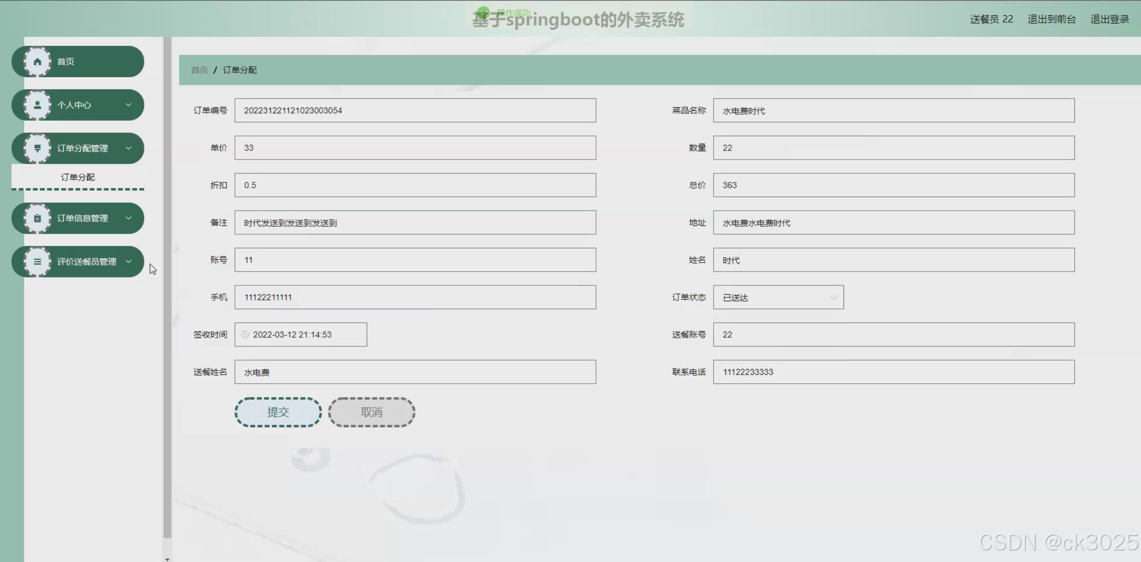Click the user icon for 个人中心
This screenshot has width=1141, height=562.
[x=37, y=105]
